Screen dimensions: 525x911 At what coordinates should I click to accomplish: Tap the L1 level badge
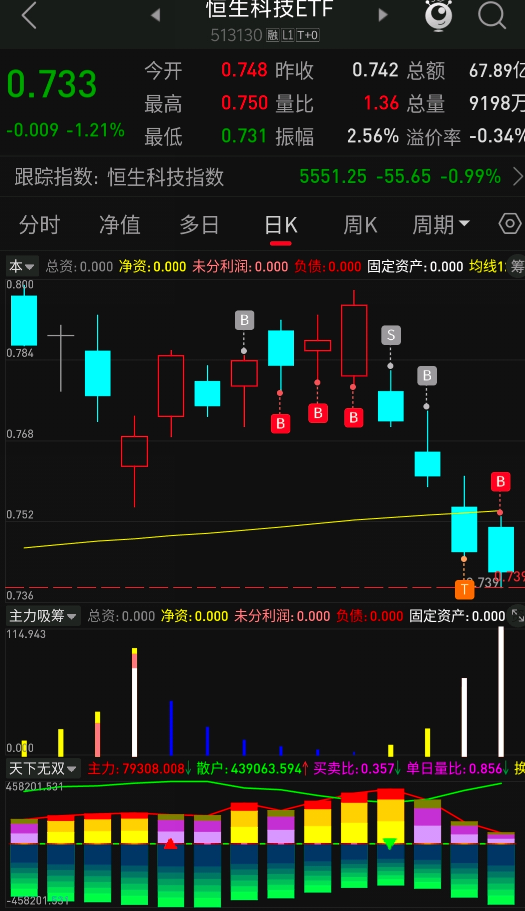pos(288,35)
